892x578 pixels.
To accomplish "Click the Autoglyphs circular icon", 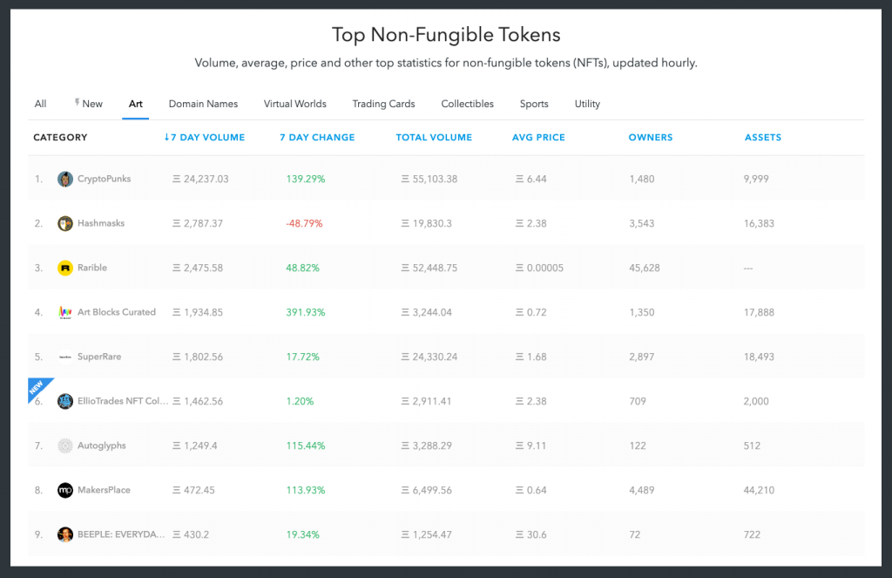I will 65,445.
